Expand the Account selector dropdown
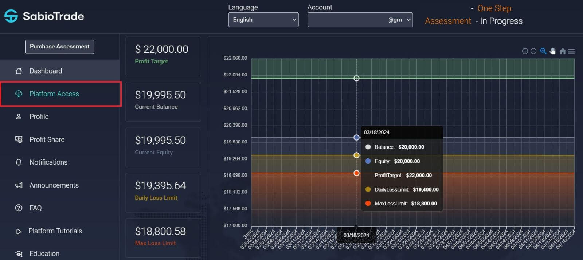The width and height of the screenshot is (583, 260). tap(360, 20)
